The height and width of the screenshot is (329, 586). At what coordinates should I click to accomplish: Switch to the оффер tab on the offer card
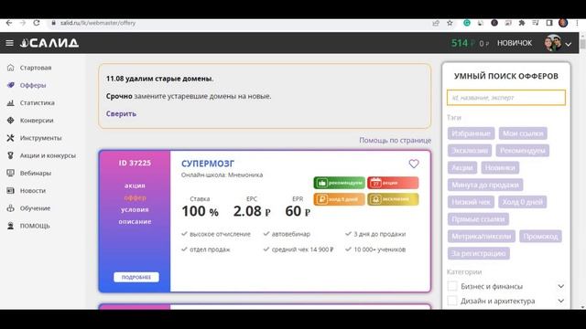click(x=135, y=197)
